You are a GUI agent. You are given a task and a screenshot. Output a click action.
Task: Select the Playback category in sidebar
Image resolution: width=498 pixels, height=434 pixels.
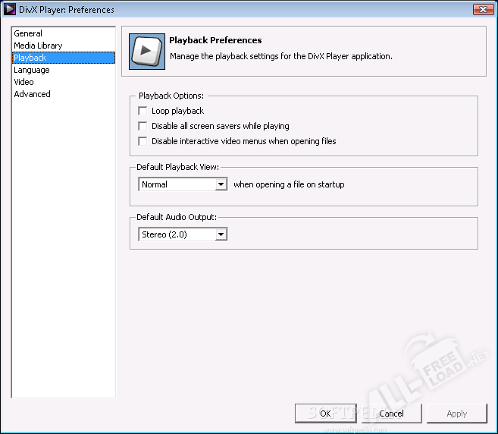(x=30, y=58)
